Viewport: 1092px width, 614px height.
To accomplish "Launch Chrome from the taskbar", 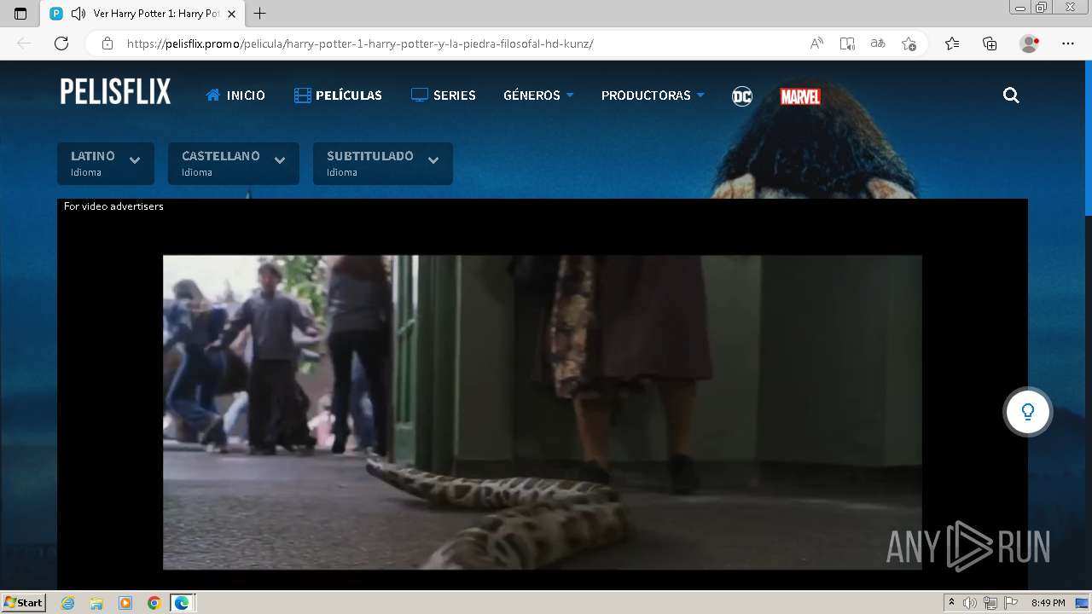I will pyautogui.click(x=154, y=603).
